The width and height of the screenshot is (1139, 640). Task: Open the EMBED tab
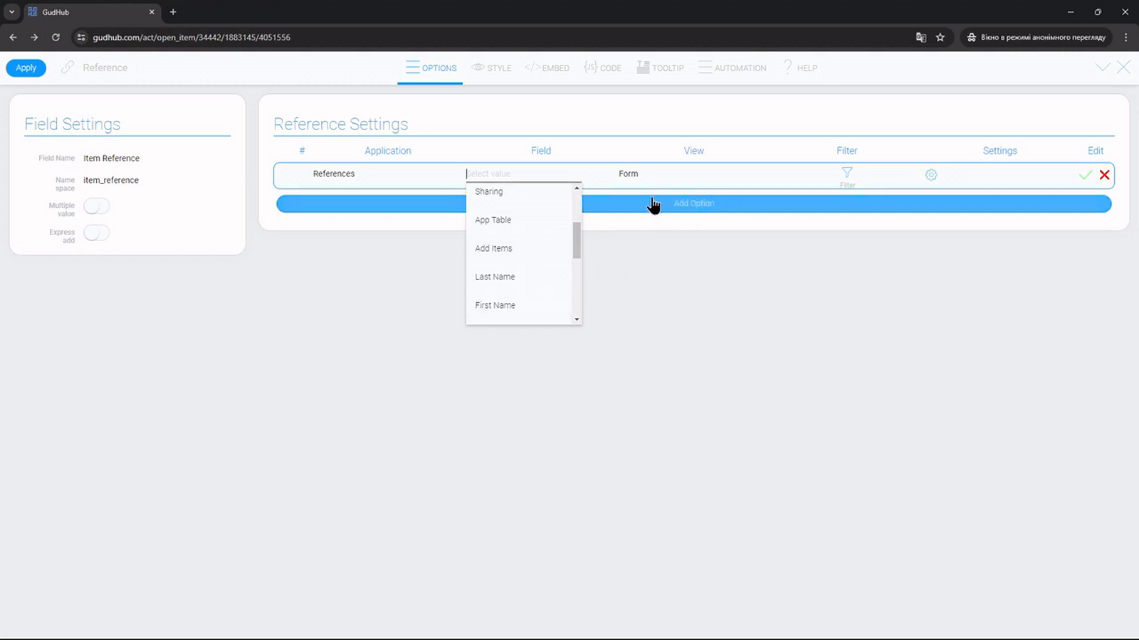click(x=547, y=68)
